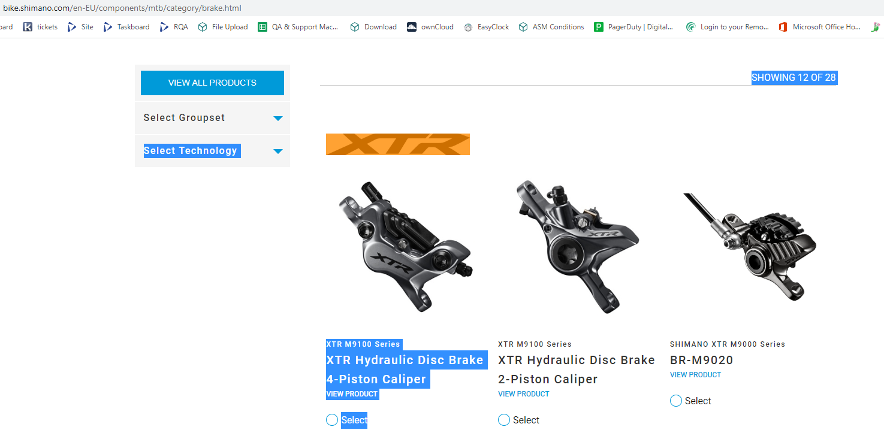Viewport: 884px width, 430px height.
Task: Select the XTR 2-Piston Caliper radio button
Action: (x=504, y=420)
